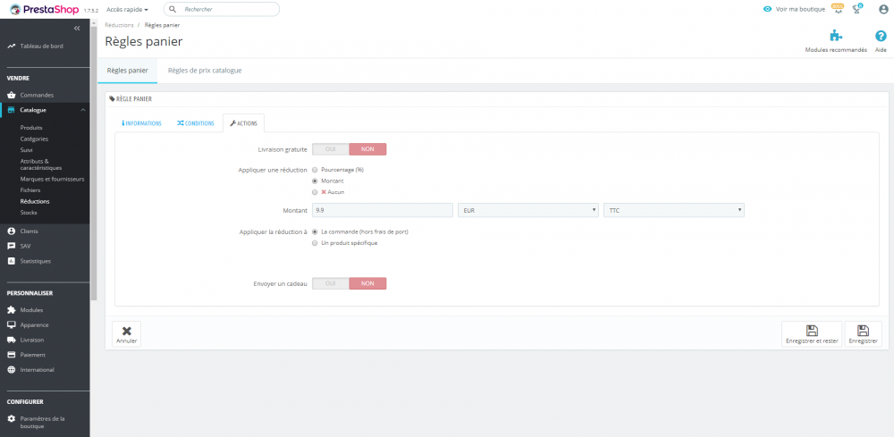The width and height of the screenshot is (894, 437).
Task: Click the Paiement card icon
Action: (x=12, y=355)
